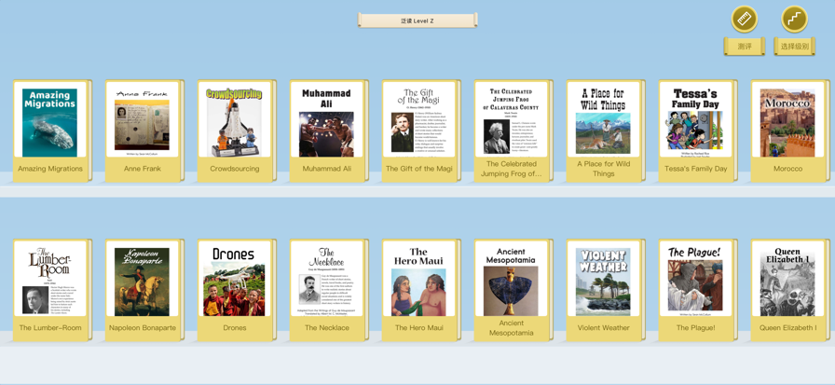The width and height of the screenshot is (835, 385).
Task: Click the 'Napoleon Bonaparte' title label
Action: [x=143, y=328]
